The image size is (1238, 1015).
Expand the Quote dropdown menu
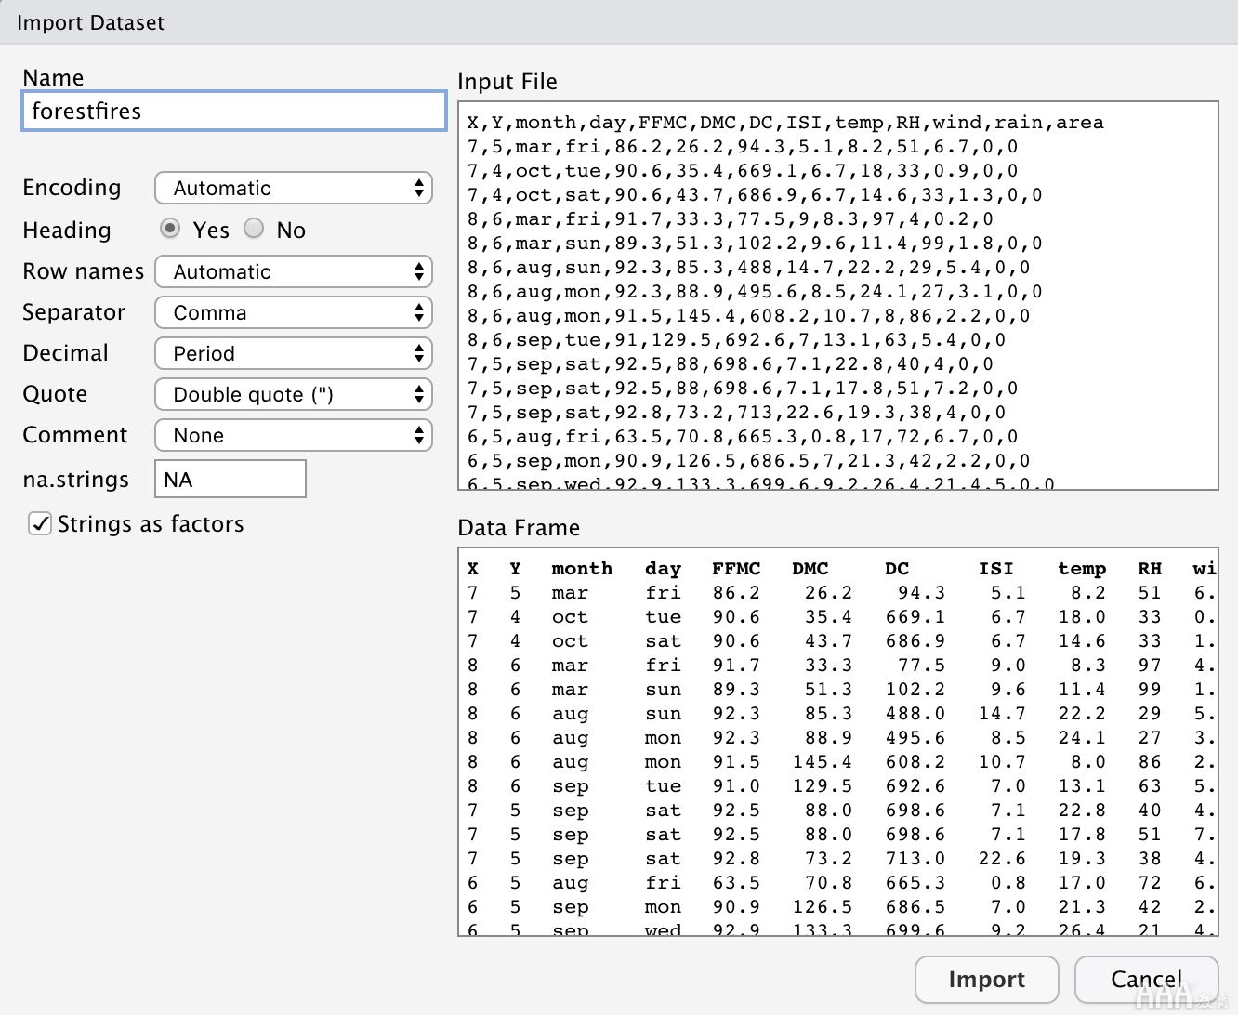click(293, 395)
